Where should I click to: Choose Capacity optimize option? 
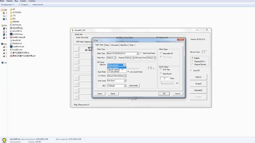pos(117,70)
